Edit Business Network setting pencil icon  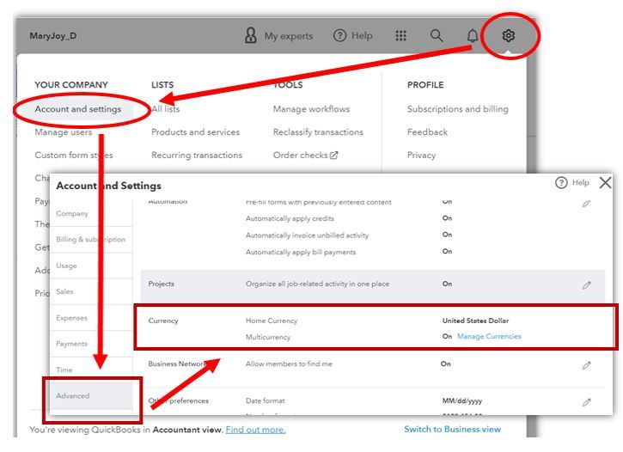pyautogui.click(x=586, y=365)
